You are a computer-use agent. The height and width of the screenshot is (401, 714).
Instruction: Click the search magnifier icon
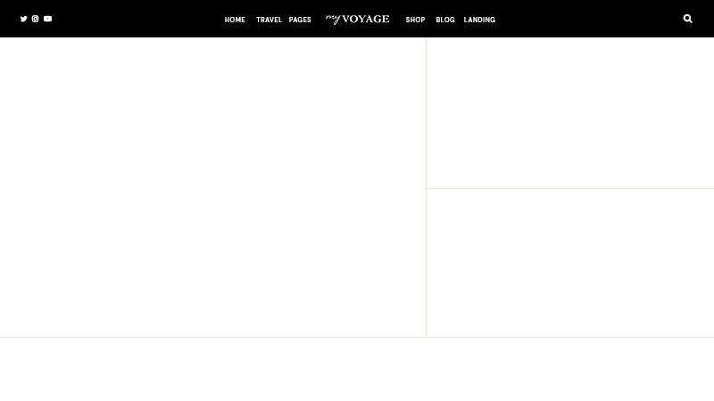[687, 19]
